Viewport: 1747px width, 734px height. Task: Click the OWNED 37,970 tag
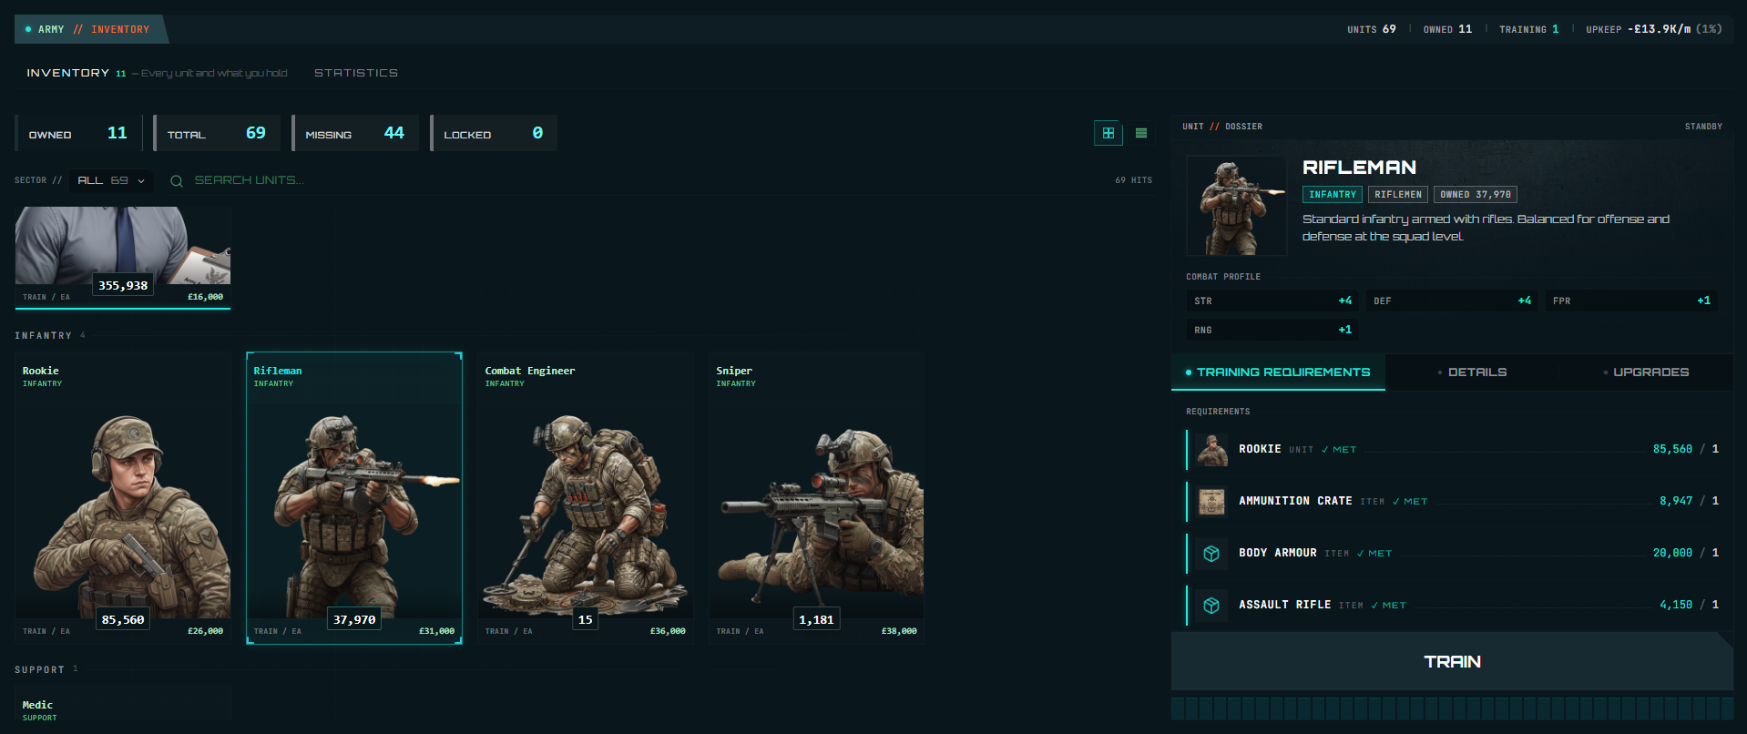tap(1476, 195)
